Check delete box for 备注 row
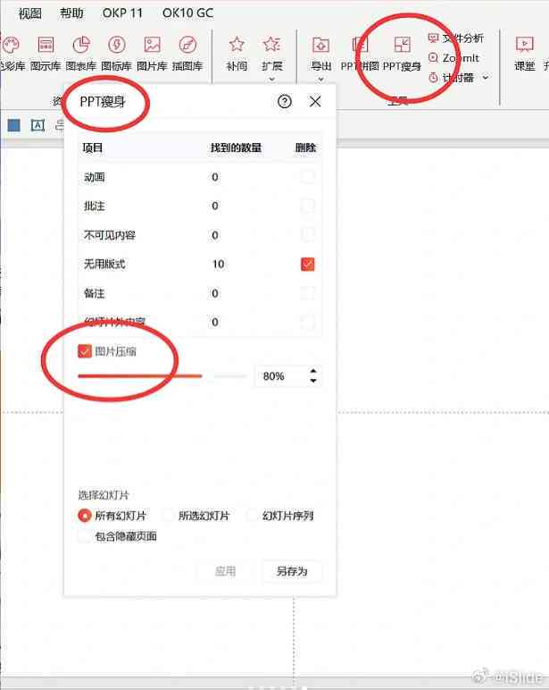The image size is (549, 690). tap(308, 293)
